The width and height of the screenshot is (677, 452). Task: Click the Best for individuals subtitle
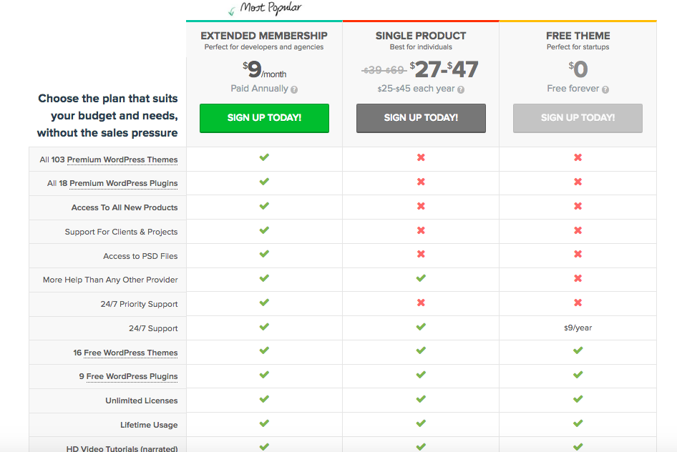tap(421, 47)
